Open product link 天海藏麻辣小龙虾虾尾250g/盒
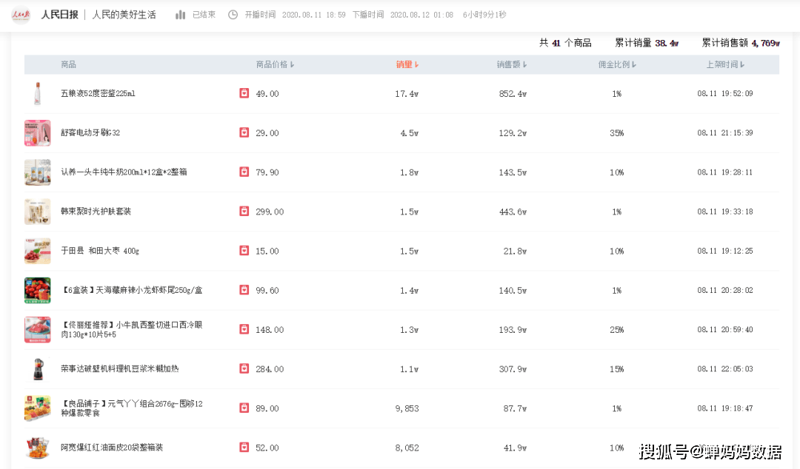 pos(132,290)
